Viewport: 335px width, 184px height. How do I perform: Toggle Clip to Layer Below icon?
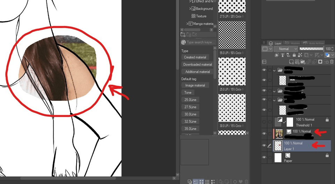pyautogui.click(x=277, y=55)
